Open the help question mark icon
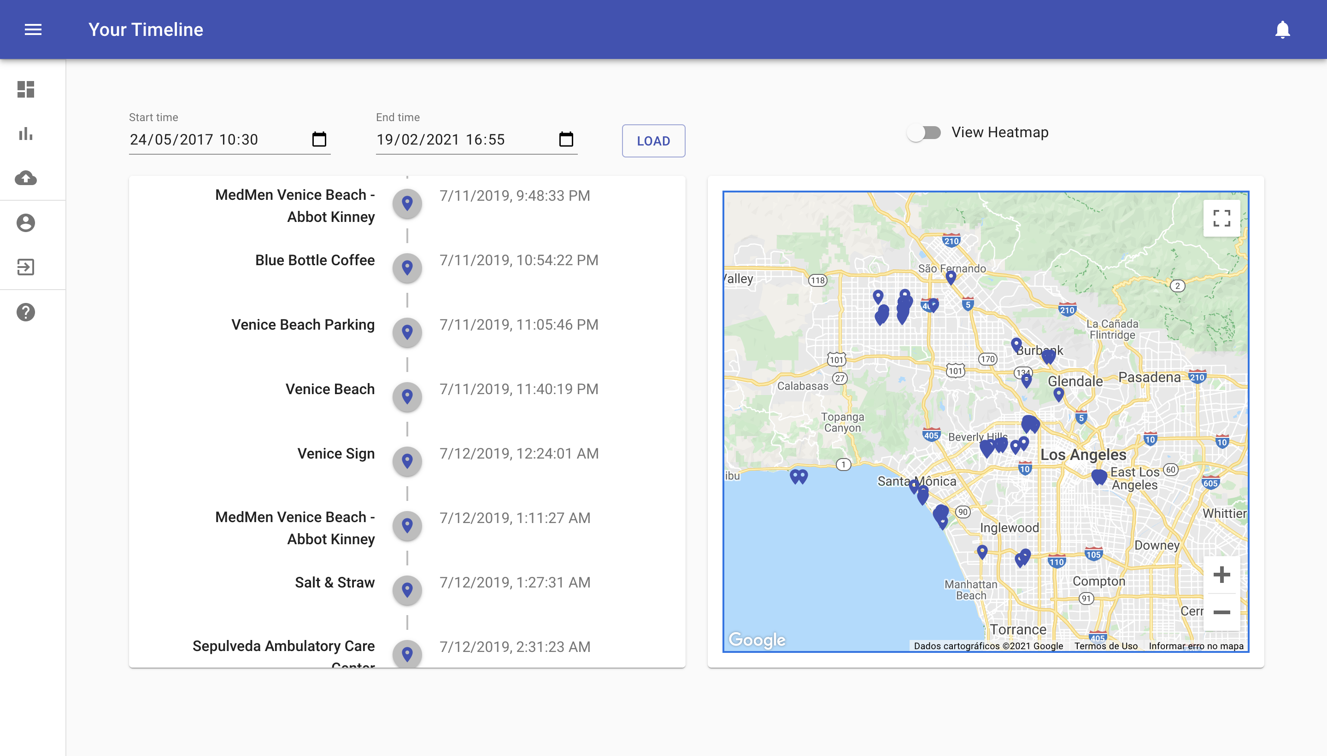This screenshot has width=1327, height=756. (x=25, y=312)
